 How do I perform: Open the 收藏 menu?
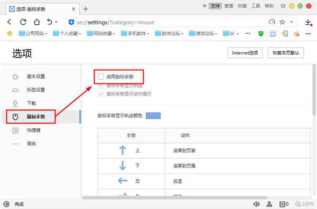pos(242,6)
